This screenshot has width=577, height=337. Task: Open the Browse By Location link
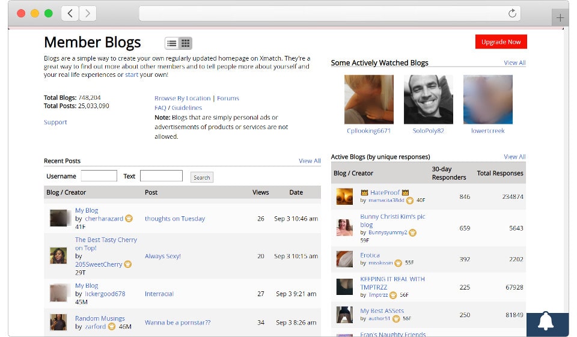click(182, 99)
